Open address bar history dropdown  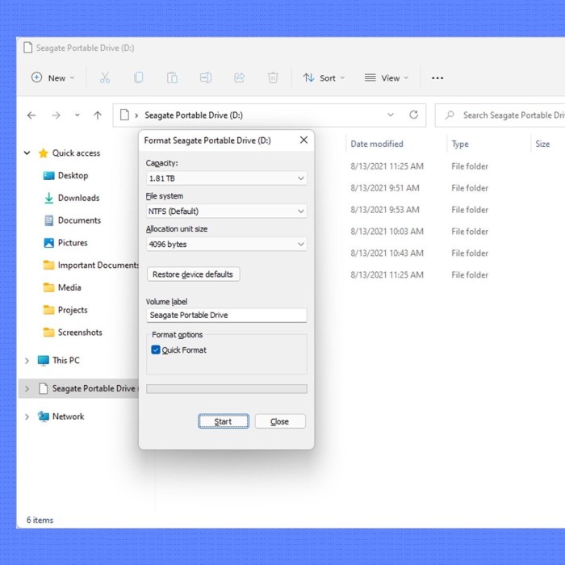390,115
